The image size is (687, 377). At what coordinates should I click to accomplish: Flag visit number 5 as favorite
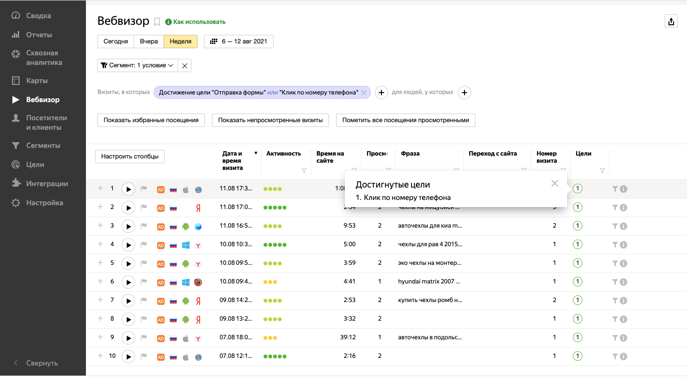pos(144,263)
